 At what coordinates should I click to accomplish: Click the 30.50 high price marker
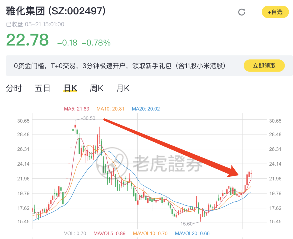pos(89,118)
